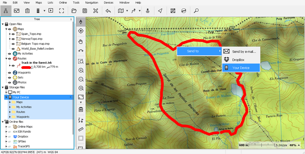This screenshot has width=305, height=154.
Task: Open the Navigation menu
Action: click(x=91, y=3)
